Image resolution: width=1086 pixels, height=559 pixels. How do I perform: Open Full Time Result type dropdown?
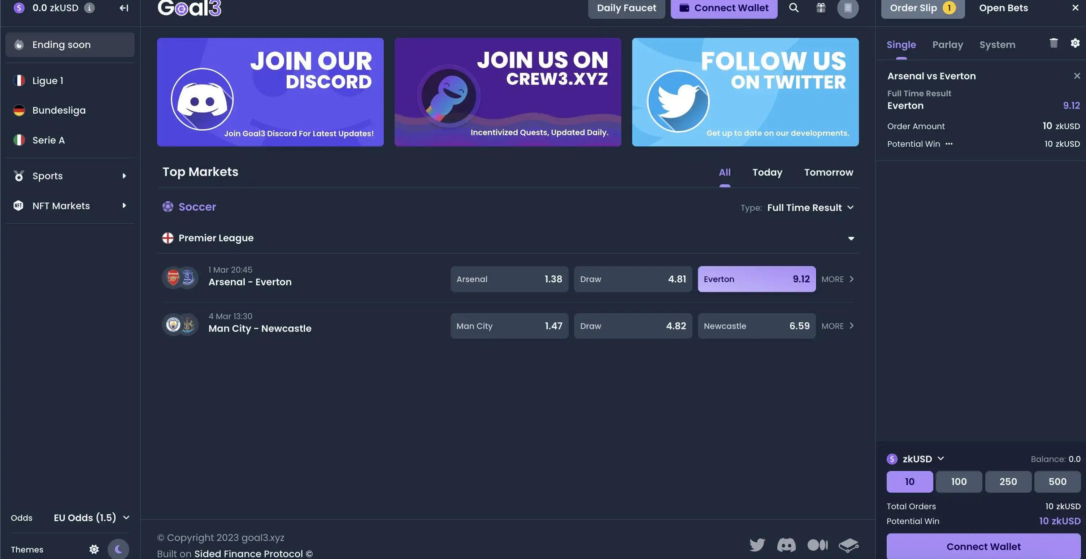coord(810,207)
